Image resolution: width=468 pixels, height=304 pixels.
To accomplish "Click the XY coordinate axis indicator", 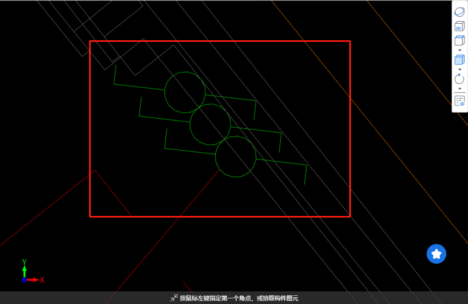I will [x=32, y=271].
